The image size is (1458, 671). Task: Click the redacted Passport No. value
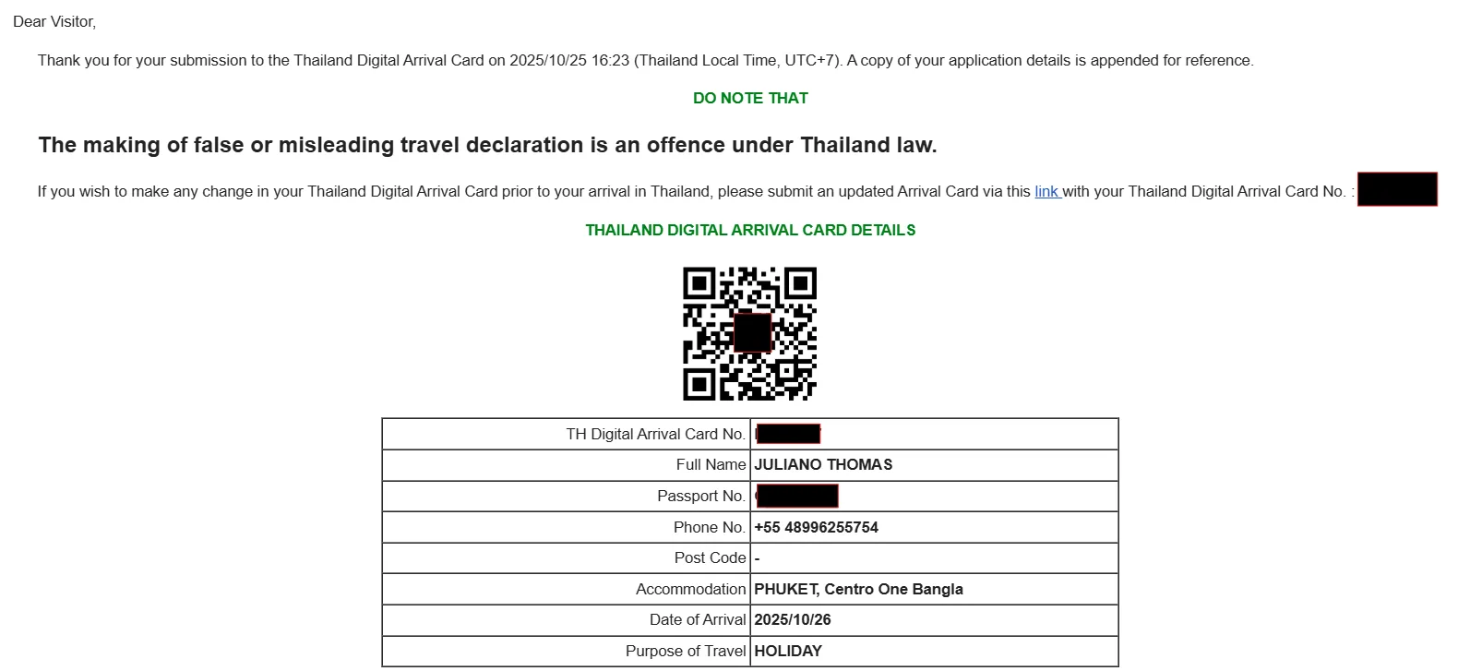click(x=797, y=496)
